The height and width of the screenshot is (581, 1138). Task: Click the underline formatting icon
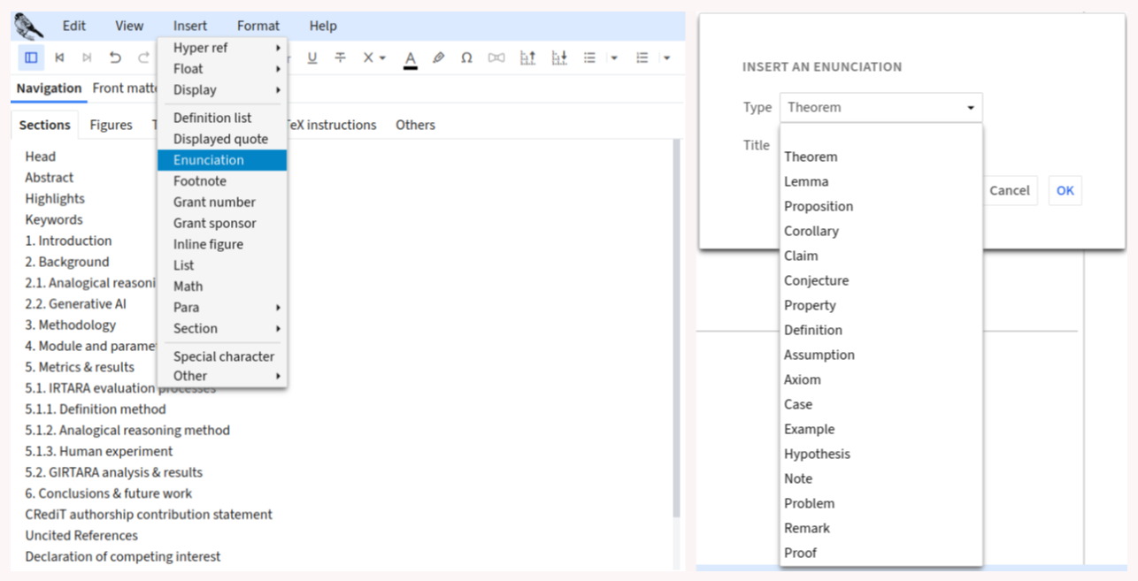[x=312, y=58]
